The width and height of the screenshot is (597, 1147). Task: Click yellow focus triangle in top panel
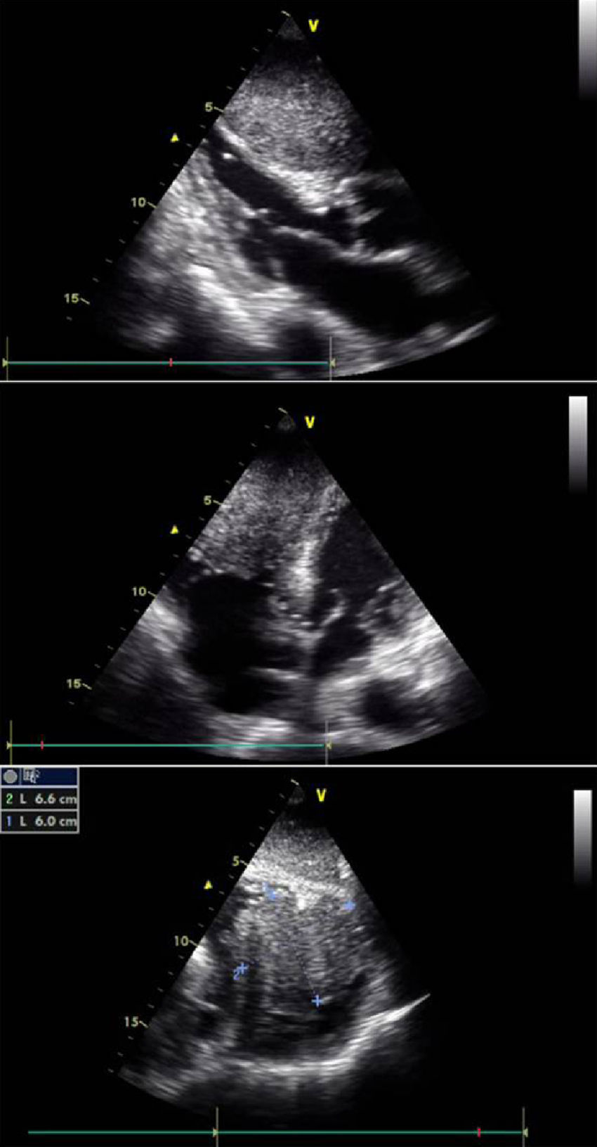(175, 139)
